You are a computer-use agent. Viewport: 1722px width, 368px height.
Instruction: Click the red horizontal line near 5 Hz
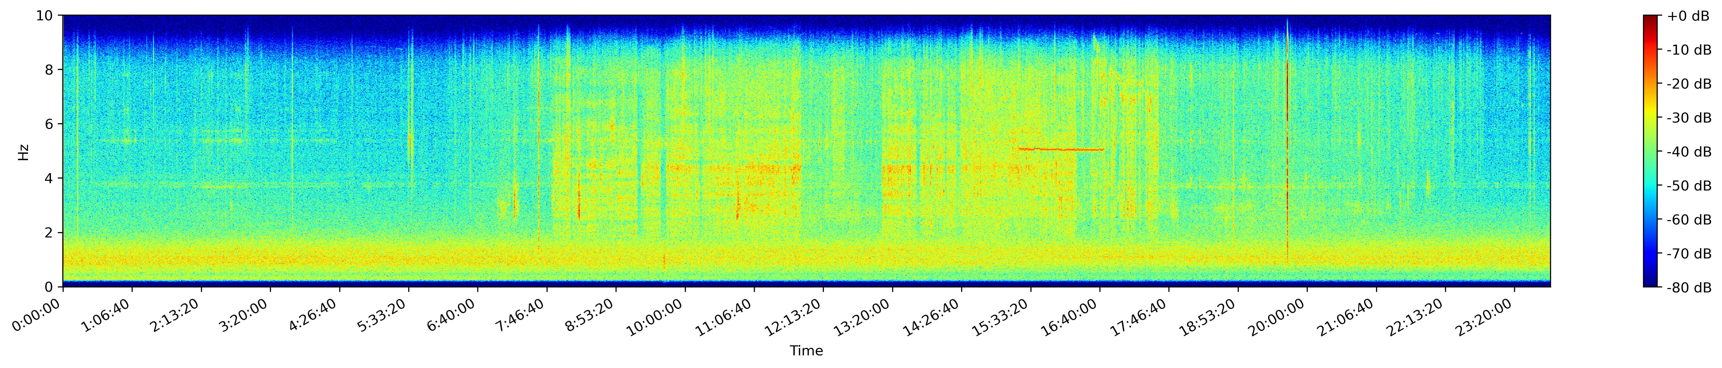pos(1060,149)
